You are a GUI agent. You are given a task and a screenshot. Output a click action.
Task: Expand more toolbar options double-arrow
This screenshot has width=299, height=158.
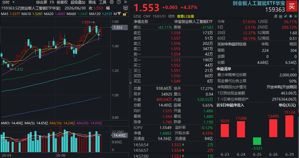(x=126, y=2)
